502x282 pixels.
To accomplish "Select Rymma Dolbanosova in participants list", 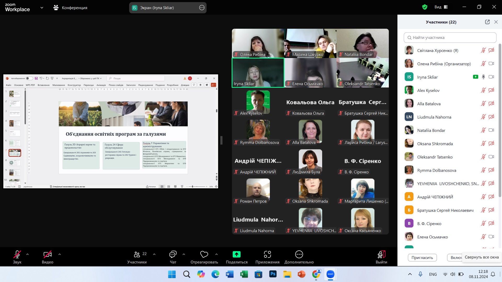I will pyautogui.click(x=450, y=170).
